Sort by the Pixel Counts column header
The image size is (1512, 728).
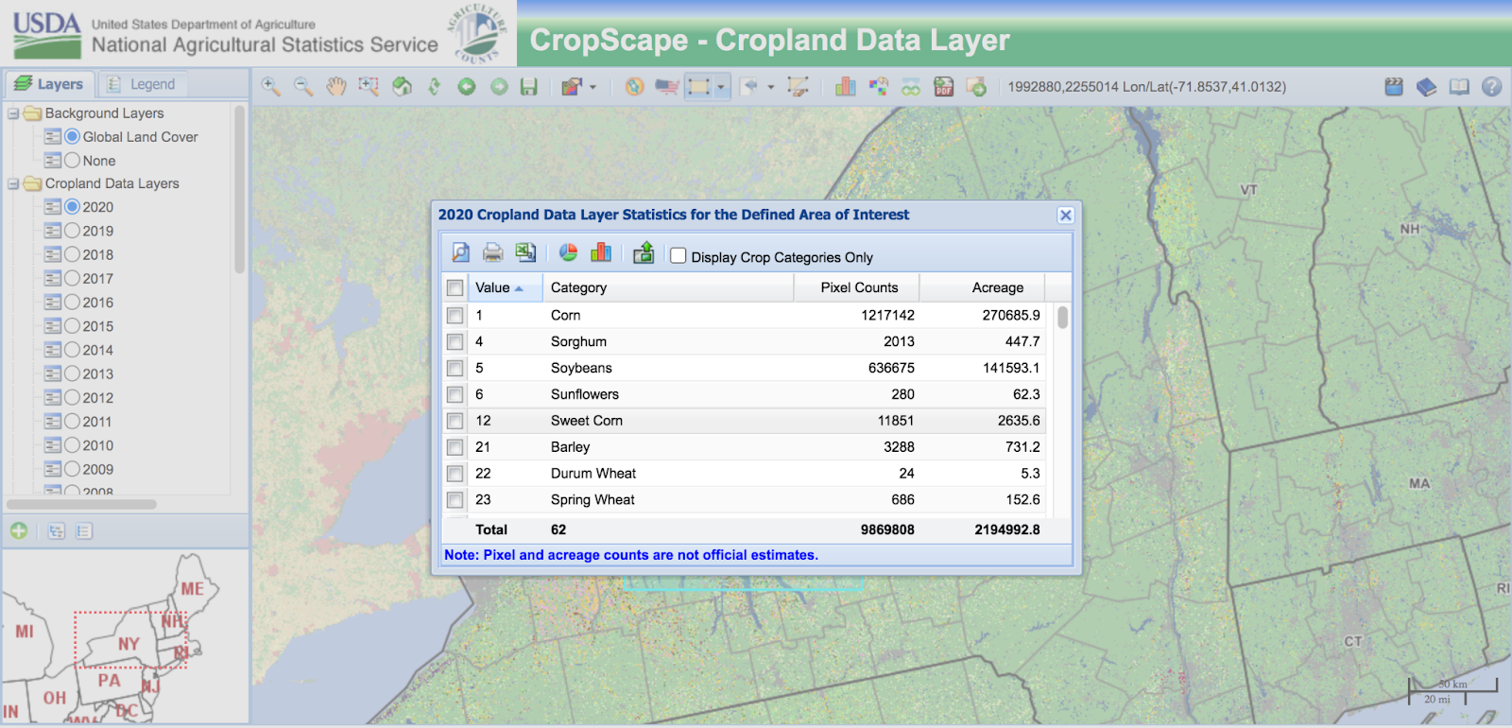click(856, 287)
